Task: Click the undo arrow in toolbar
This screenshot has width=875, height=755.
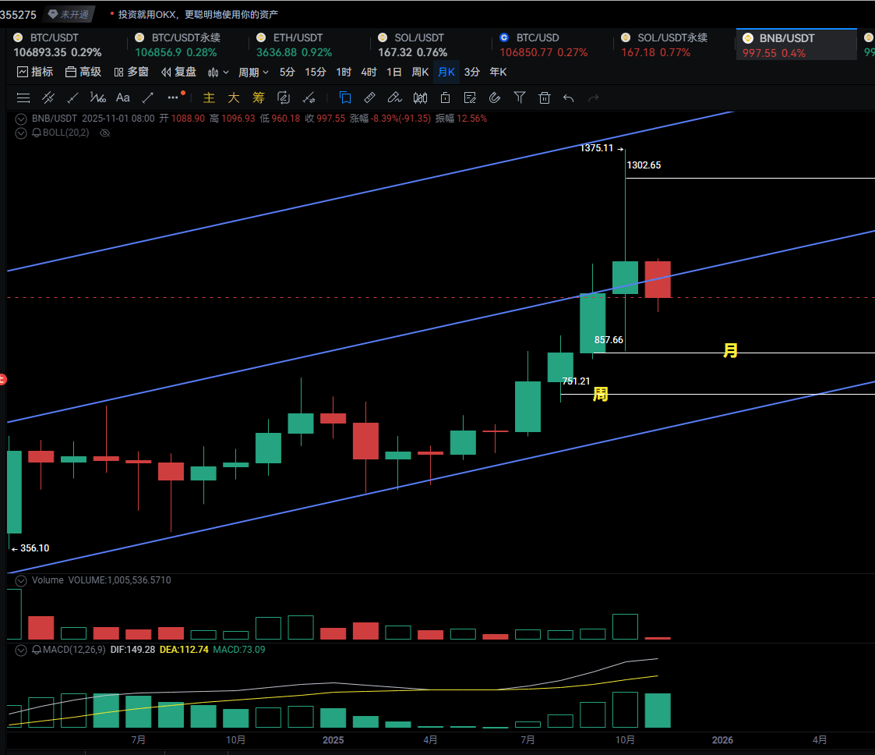Action: 569,97
